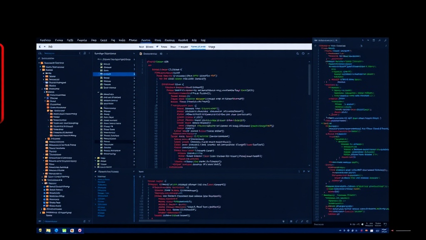
Task: Click the magnifier search icon above the code editor
Action: (298, 54)
